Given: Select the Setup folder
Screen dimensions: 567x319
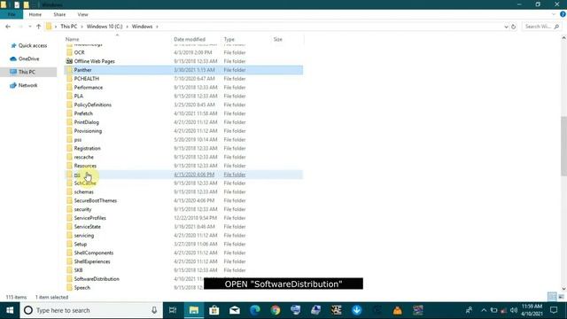Looking at the screenshot, I should (81, 244).
